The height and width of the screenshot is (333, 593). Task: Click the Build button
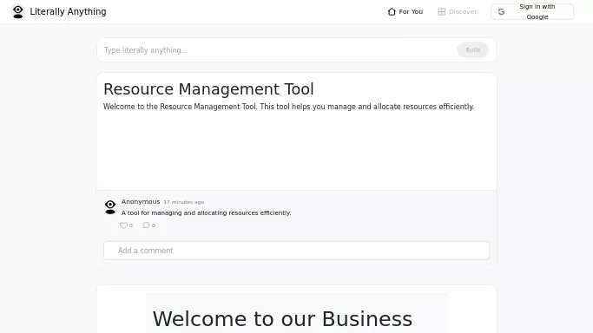[x=472, y=49]
